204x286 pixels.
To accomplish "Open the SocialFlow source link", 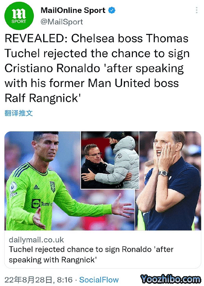I will pyautogui.click(x=99, y=280).
